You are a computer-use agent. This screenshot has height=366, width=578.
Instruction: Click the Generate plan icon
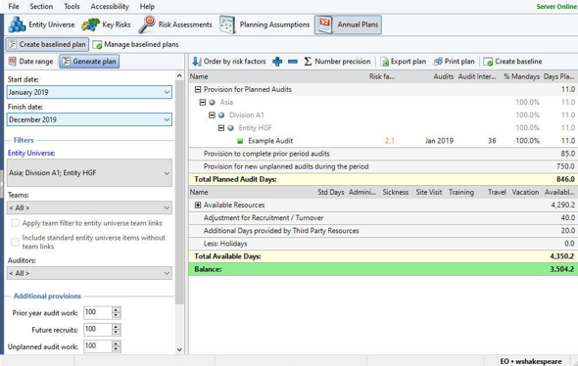(x=66, y=62)
